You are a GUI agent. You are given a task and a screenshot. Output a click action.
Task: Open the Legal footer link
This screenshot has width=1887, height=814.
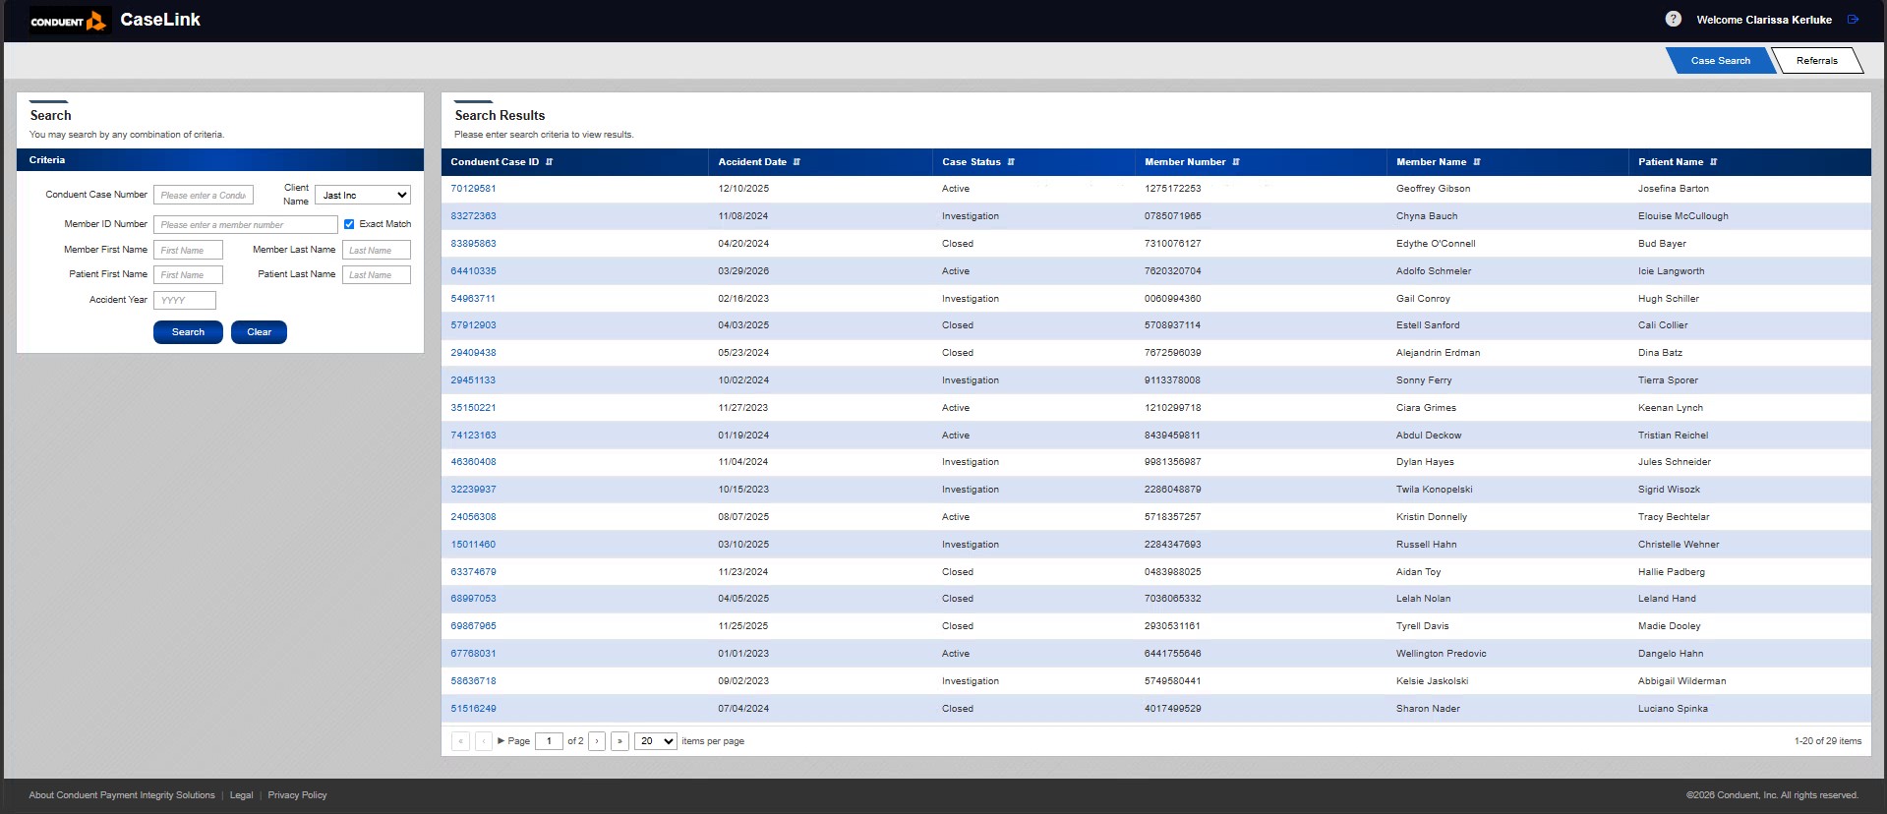point(241,795)
